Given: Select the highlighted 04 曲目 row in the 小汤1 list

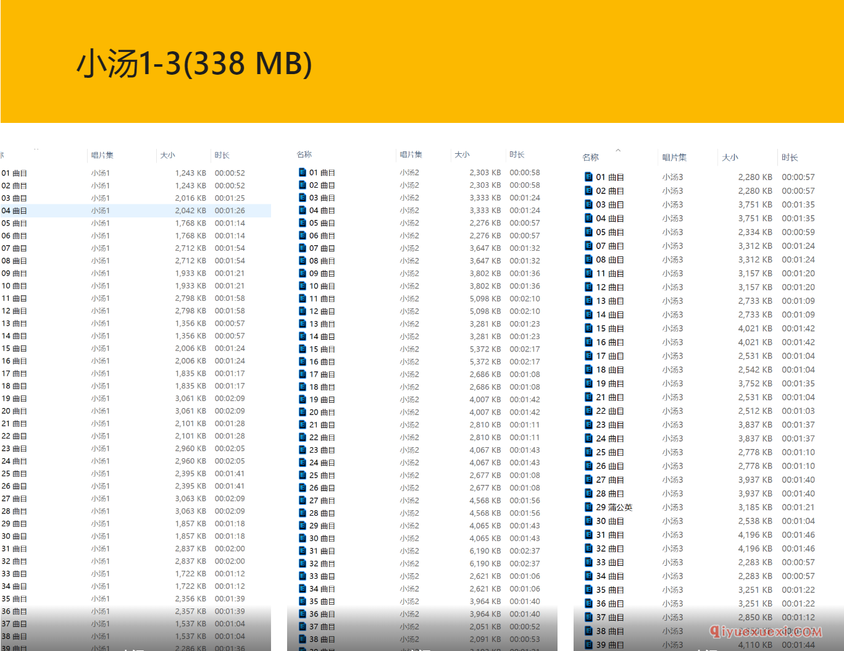Looking at the screenshot, I should pyautogui.click(x=135, y=211).
